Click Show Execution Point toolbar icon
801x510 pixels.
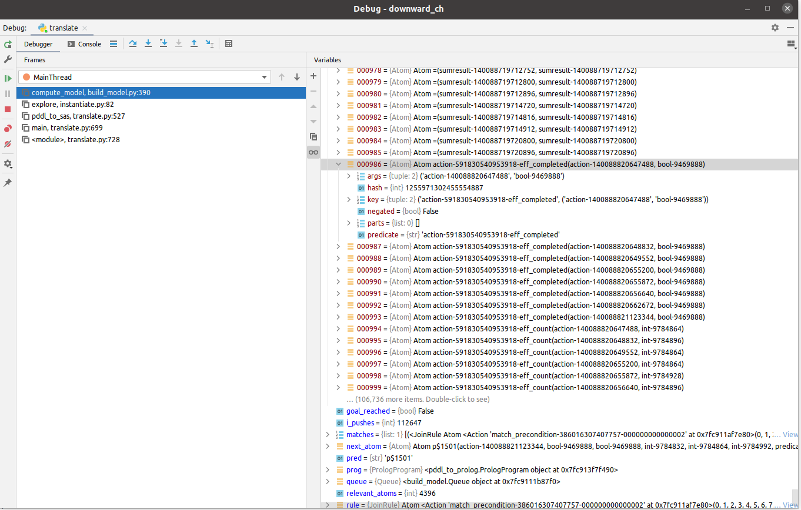pos(114,43)
